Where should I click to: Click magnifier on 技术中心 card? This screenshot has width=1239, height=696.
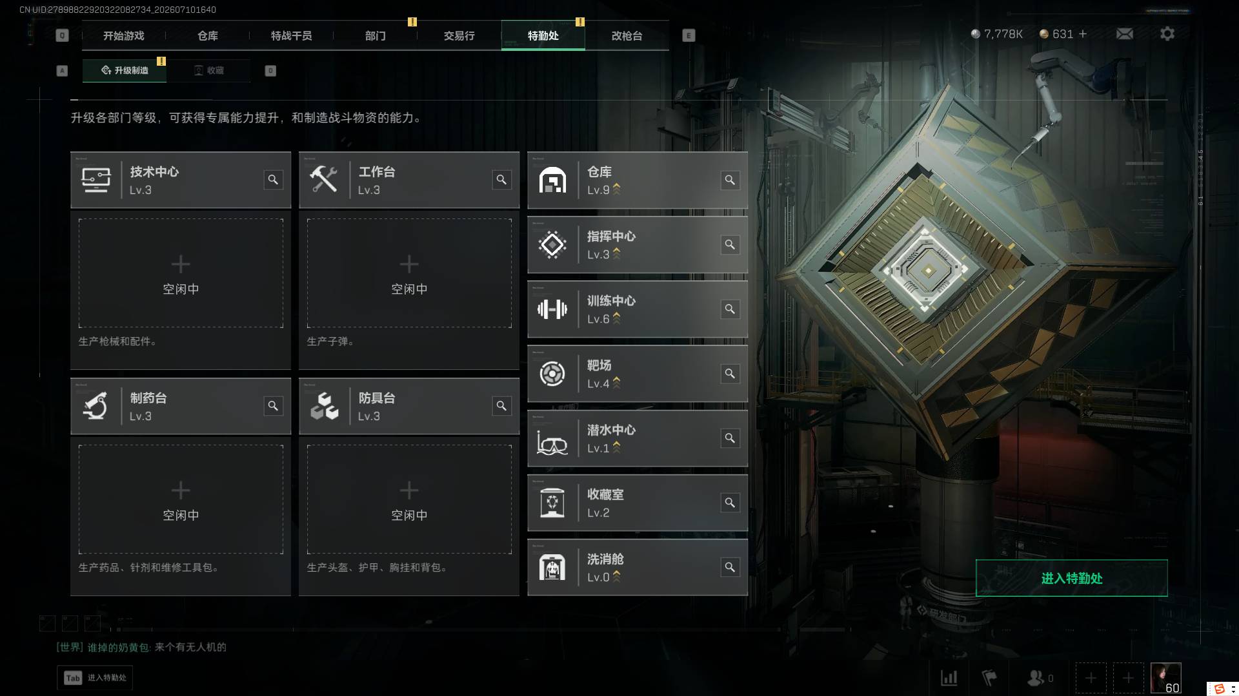[x=273, y=180]
